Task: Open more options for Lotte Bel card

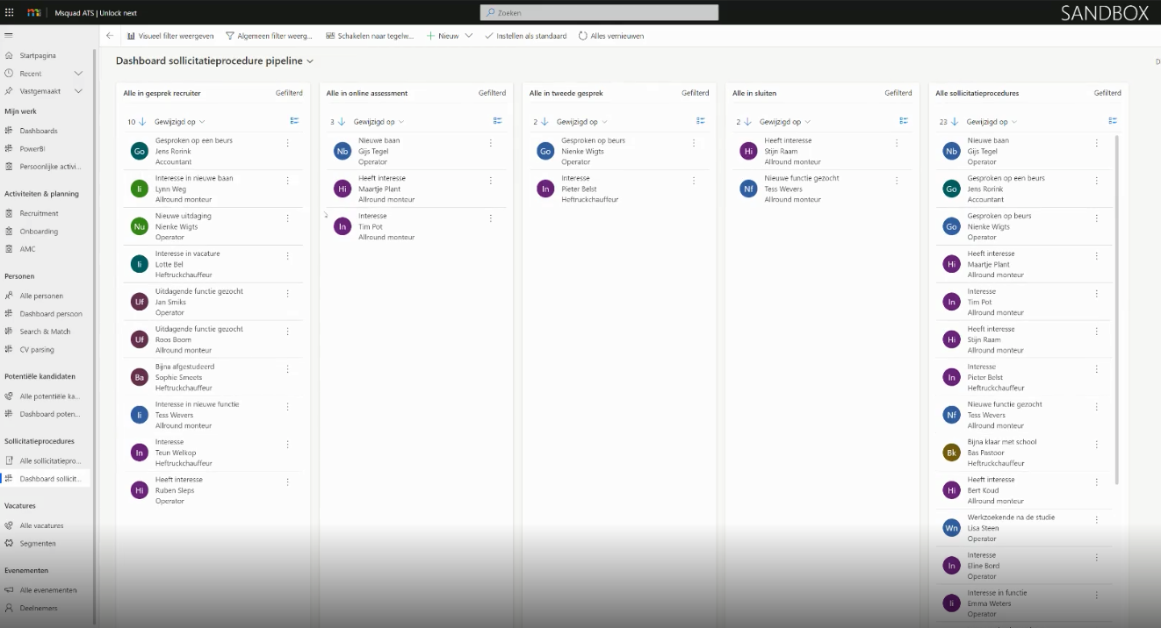Action: click(x=287, y=256)
